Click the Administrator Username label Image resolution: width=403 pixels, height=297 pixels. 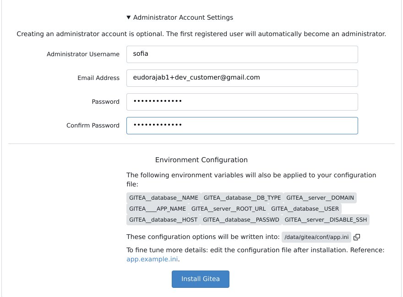click(83, 54)
